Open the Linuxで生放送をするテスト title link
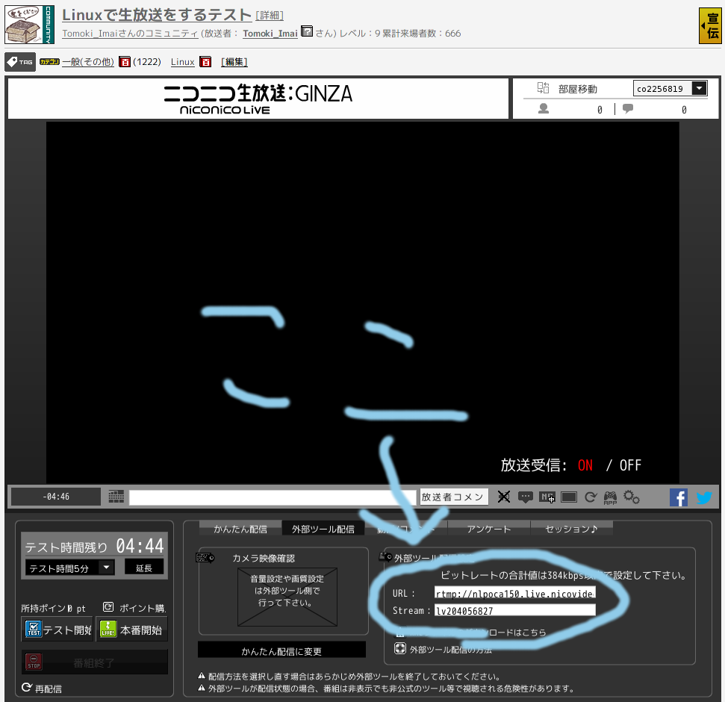The image size is (725, 702). coord(157,15)
